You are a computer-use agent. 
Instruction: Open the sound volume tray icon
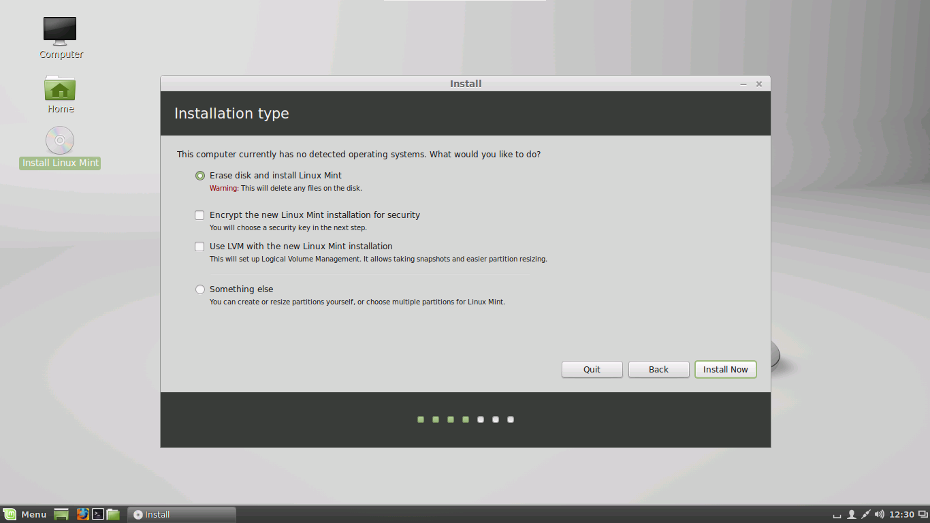pos(880,514)
